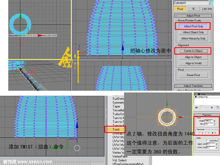The height and width of the screenshot is (165, 220).
Task: Choose Vol. Select from the modifier list
Action: [119, 160]
